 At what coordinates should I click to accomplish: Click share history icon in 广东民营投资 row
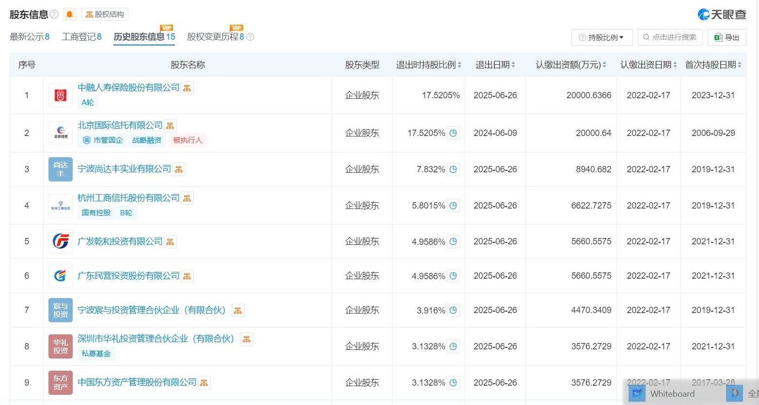click(x=453, y=276)
